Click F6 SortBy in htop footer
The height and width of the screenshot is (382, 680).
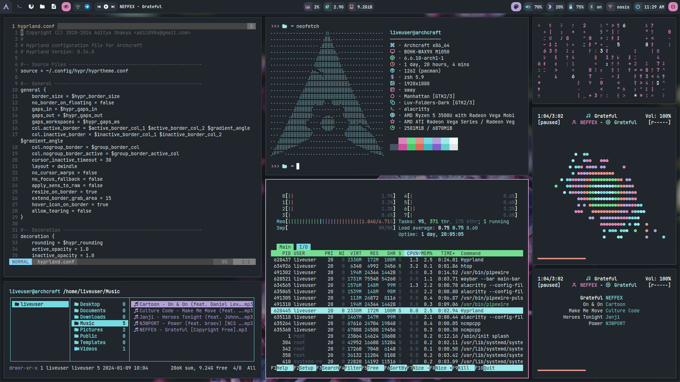tap(398, 368)
